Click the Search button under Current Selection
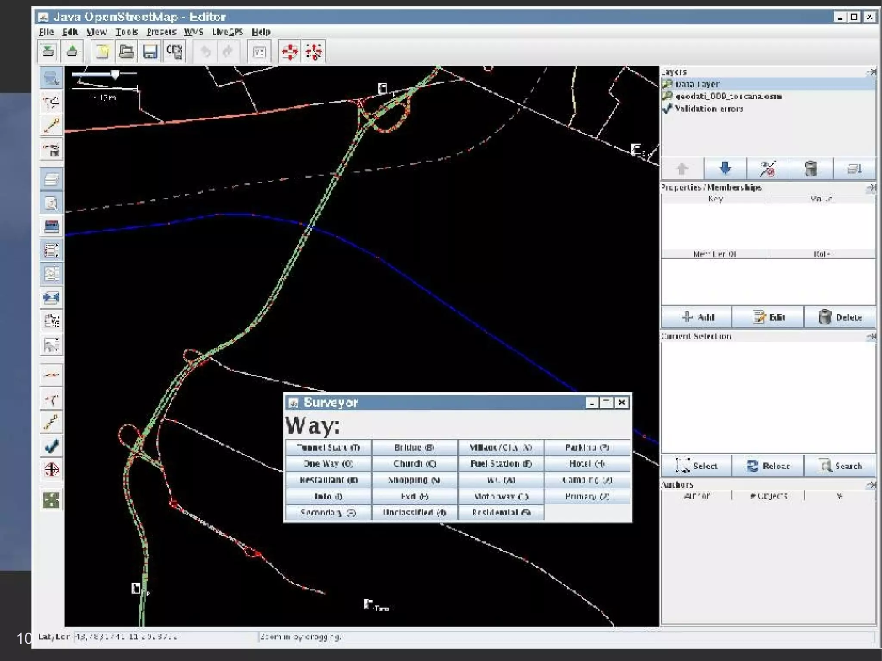 click(x=840, y=465)
